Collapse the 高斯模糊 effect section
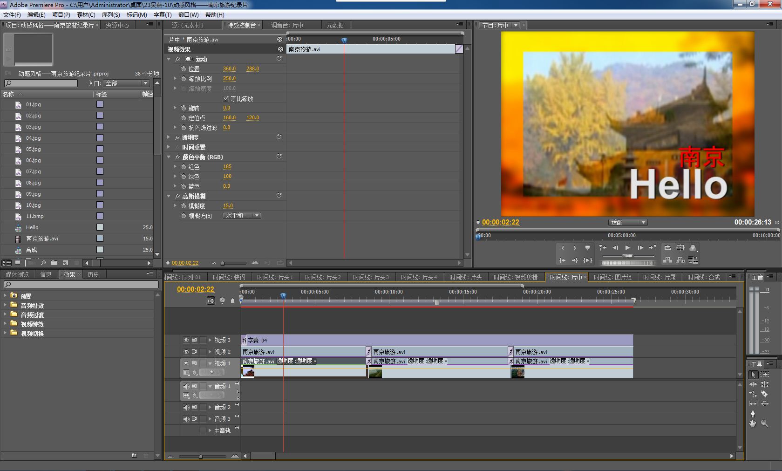 click(169, 196)
